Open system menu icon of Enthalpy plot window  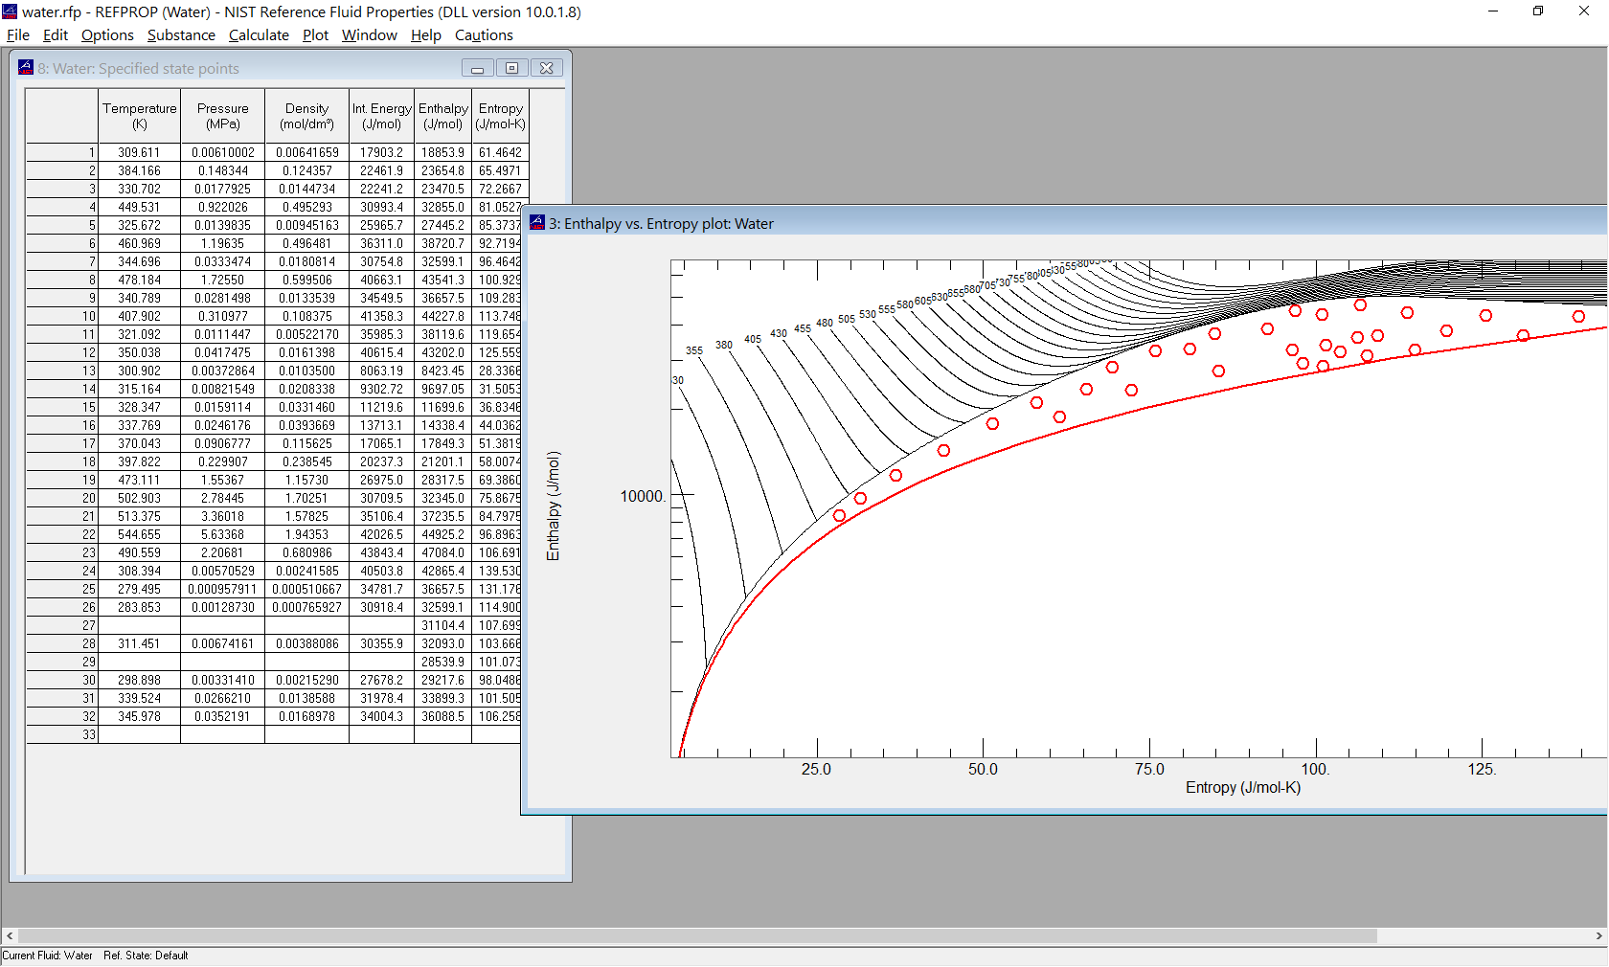(x=535, y=223)
